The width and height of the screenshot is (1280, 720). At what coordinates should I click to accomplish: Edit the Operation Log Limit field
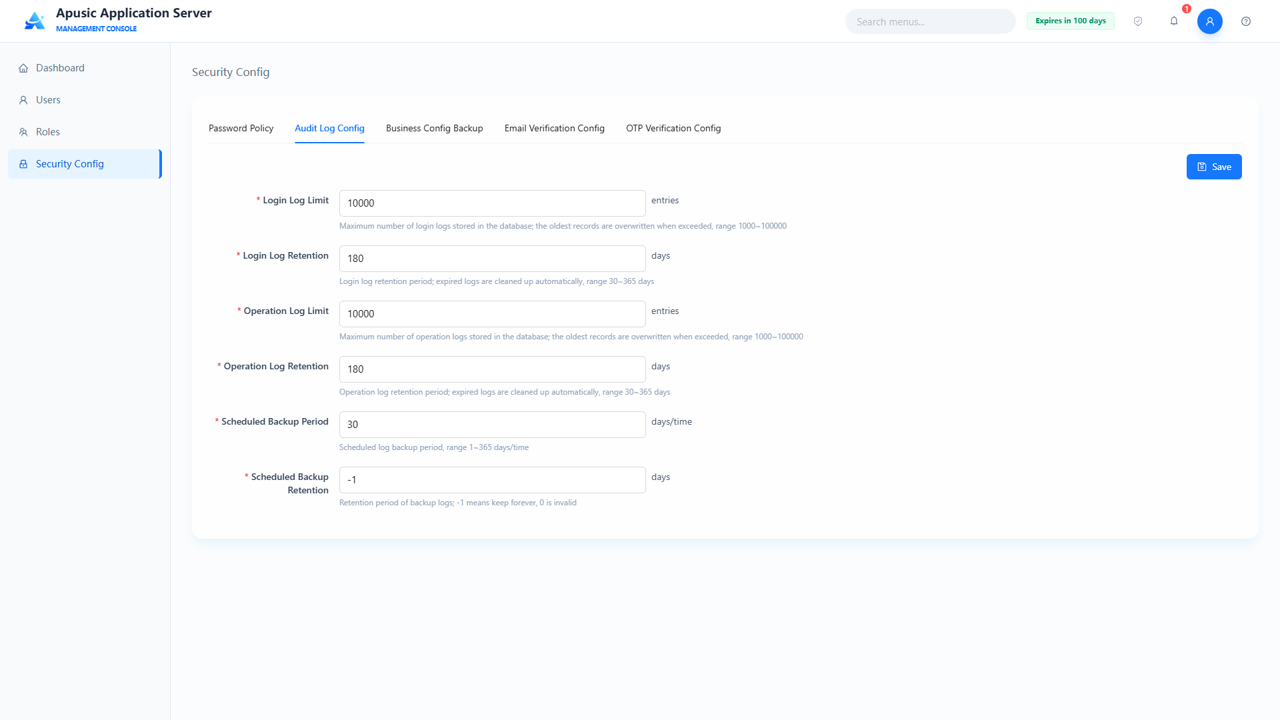pyautogui.click(x=493, y=314)
